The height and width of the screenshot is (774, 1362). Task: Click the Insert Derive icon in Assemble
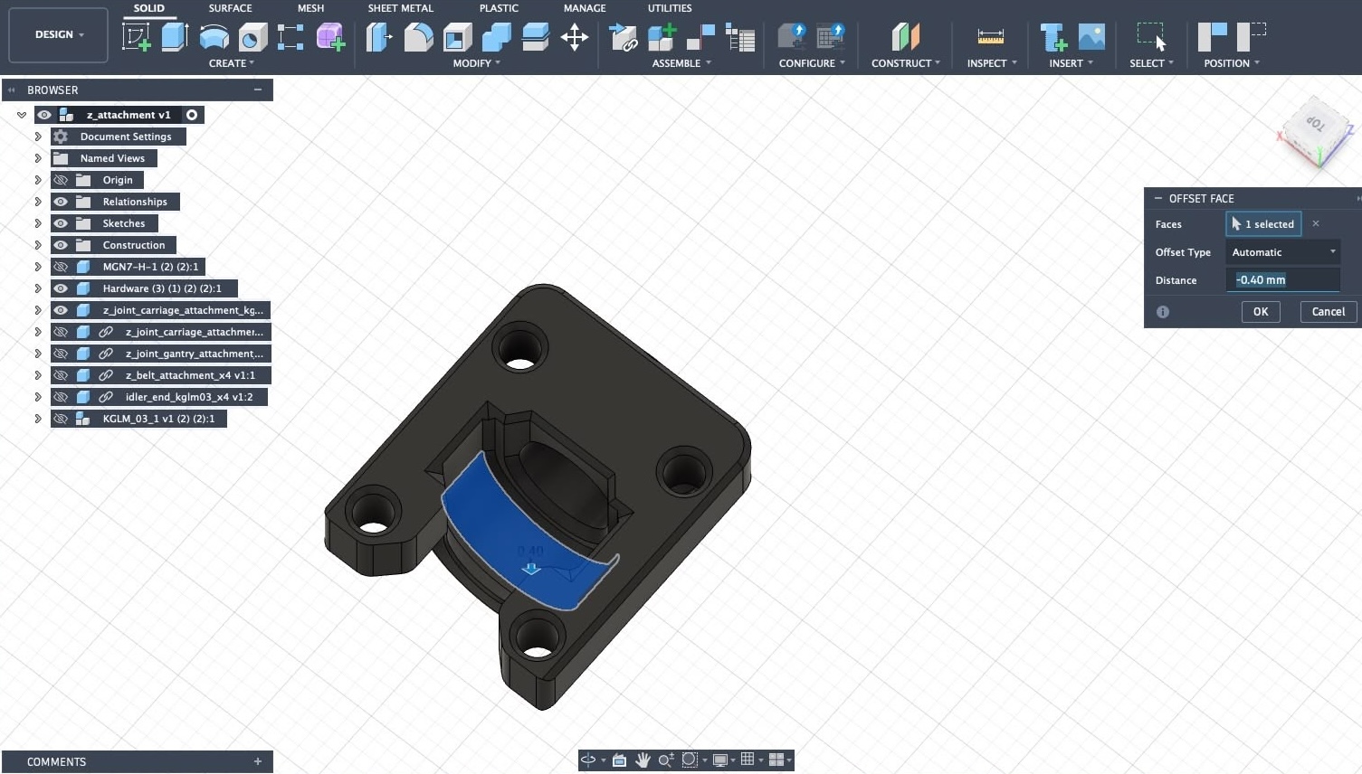(x=624, y=37)
